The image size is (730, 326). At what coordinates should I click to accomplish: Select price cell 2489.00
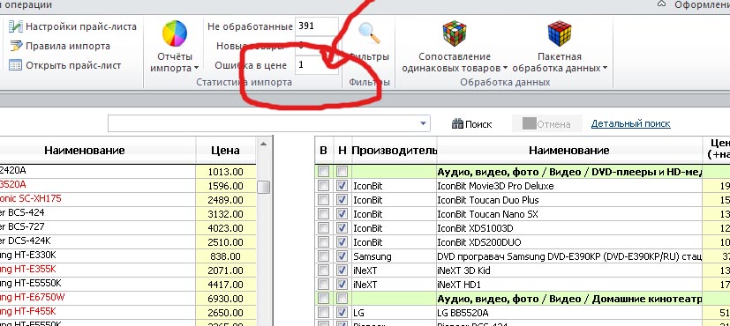[226, 200]
